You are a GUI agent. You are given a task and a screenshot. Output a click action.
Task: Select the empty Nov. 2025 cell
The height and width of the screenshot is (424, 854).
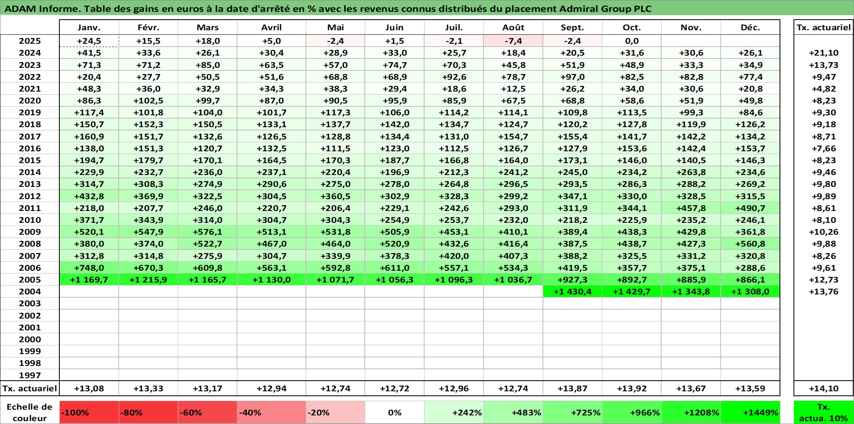pyautogui.click(x=691, y=41)
